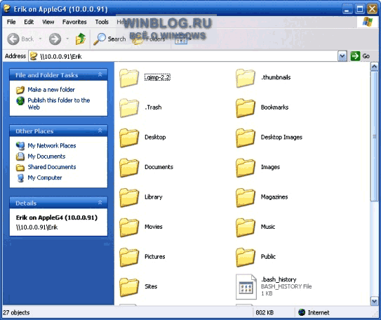Click the Back arrow button
This screenshot has width=381, height=320.
click(x=13, y=39)
